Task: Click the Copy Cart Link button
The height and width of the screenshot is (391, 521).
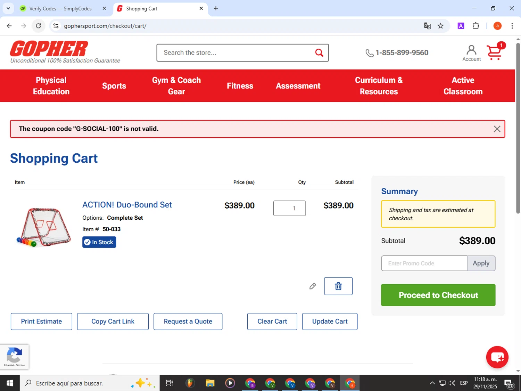Action: coord(113,321)
